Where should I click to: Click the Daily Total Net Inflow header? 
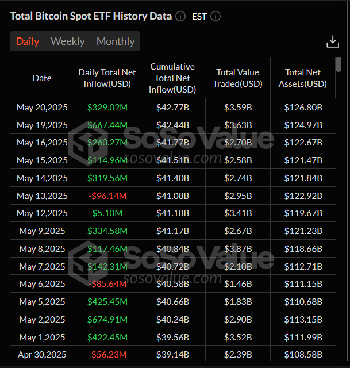point(107,78)
